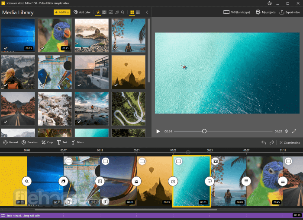Image resolution: width=303 pixels, height=220 pixels.
Task: Click Export video
Action: (x=290, y=12)
